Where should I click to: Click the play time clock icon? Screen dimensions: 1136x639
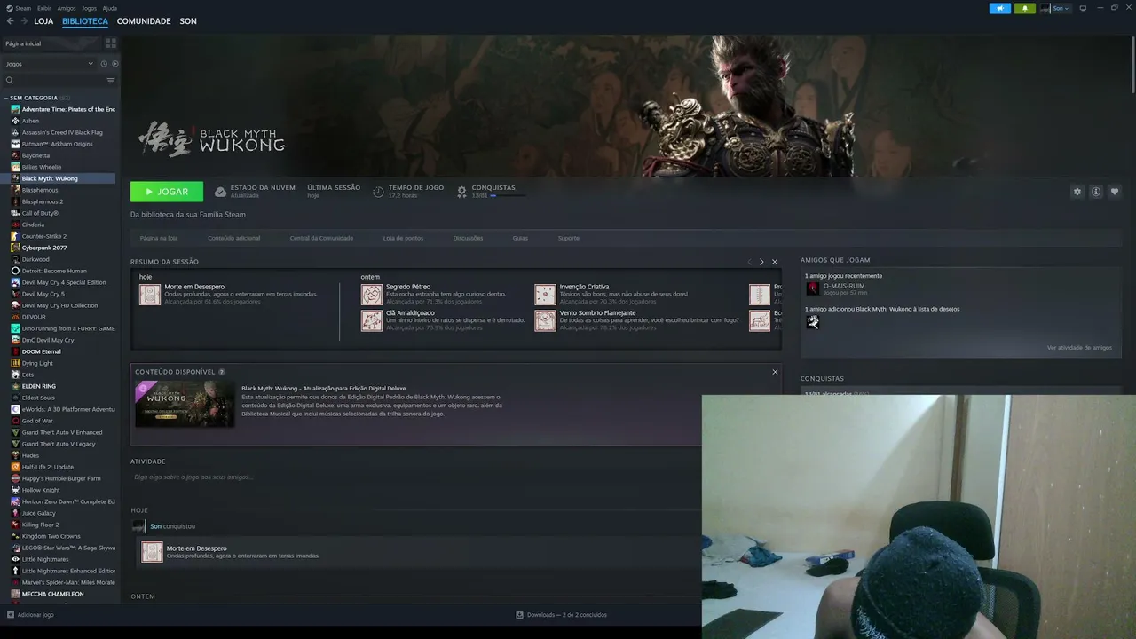click(x=379, y=192)
